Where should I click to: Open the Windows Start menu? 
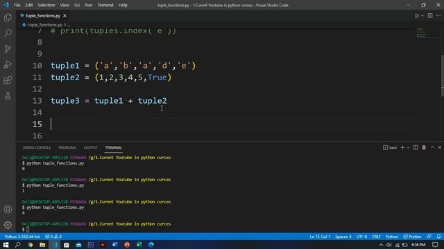(x=6, y=244)
